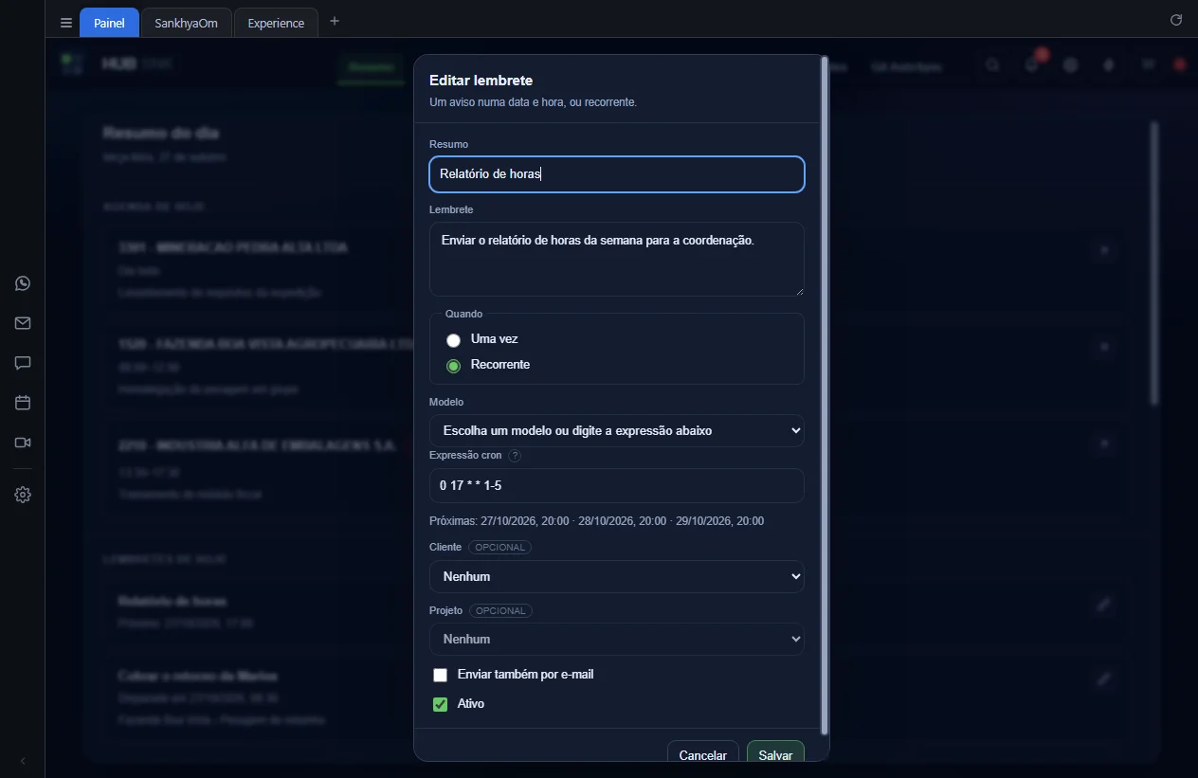Click the OPCIONAL badge next to Cliente
The height and width of the screenshot is (778, 1198).
coord(499,548)
